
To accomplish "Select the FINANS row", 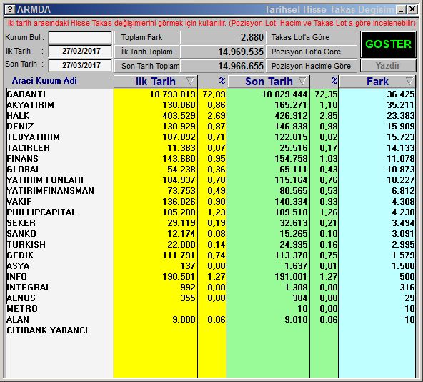I will pyautogui.click(x=210, y=159).
